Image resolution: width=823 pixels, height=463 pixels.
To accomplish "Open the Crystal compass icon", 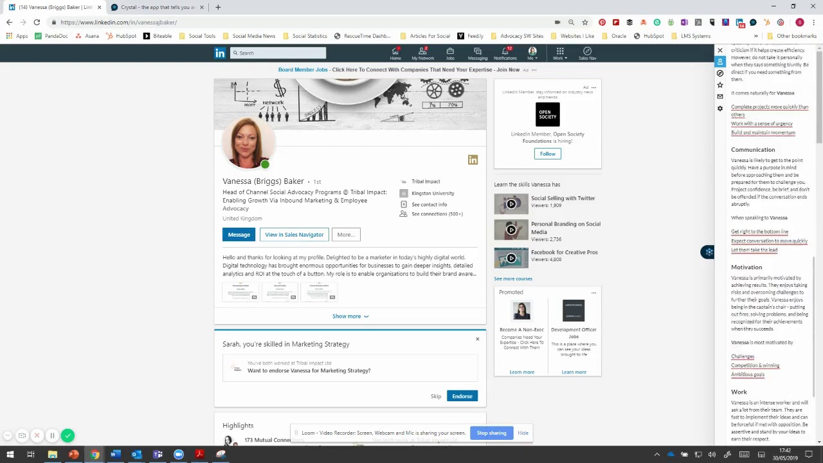I will point(720,73).
